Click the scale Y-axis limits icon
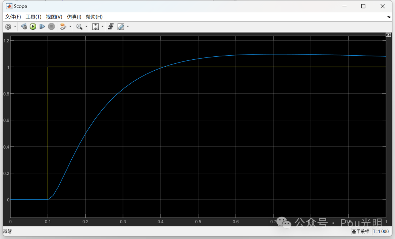395x239 pixels. 95,26
